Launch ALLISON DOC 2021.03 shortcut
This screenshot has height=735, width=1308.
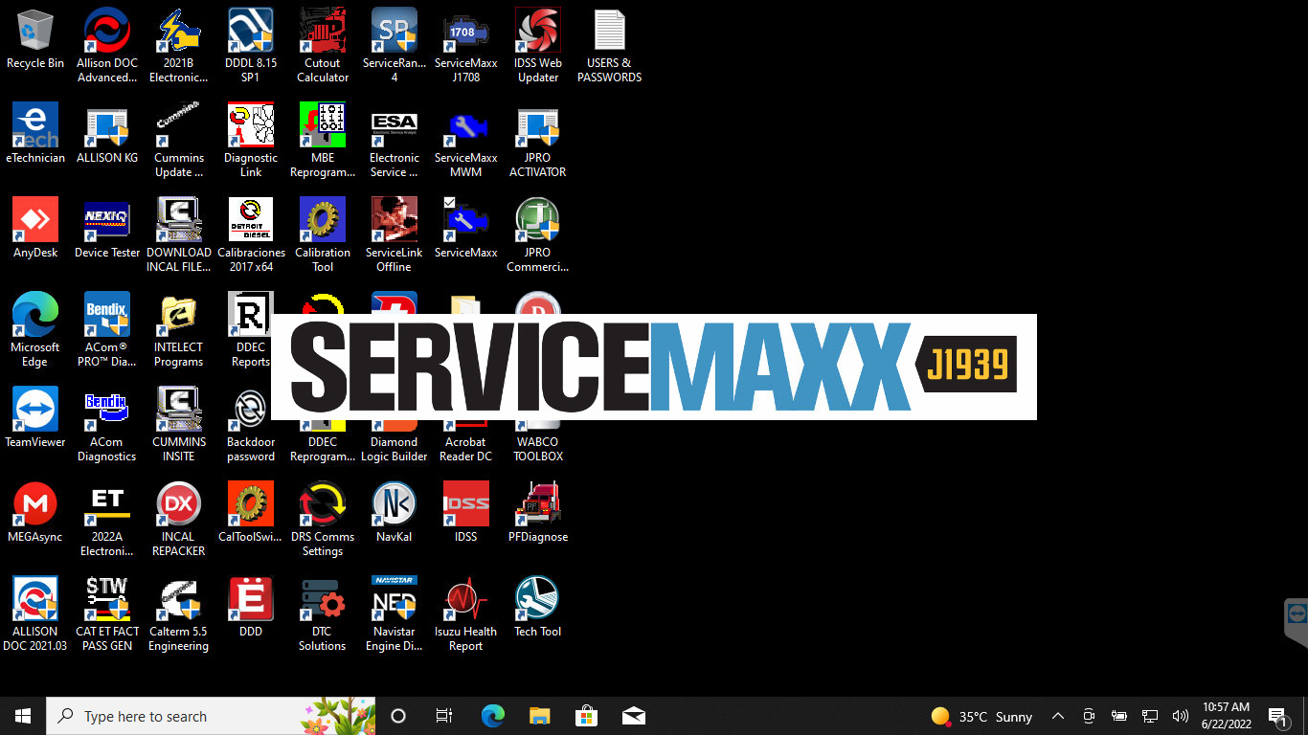point(35,613)
